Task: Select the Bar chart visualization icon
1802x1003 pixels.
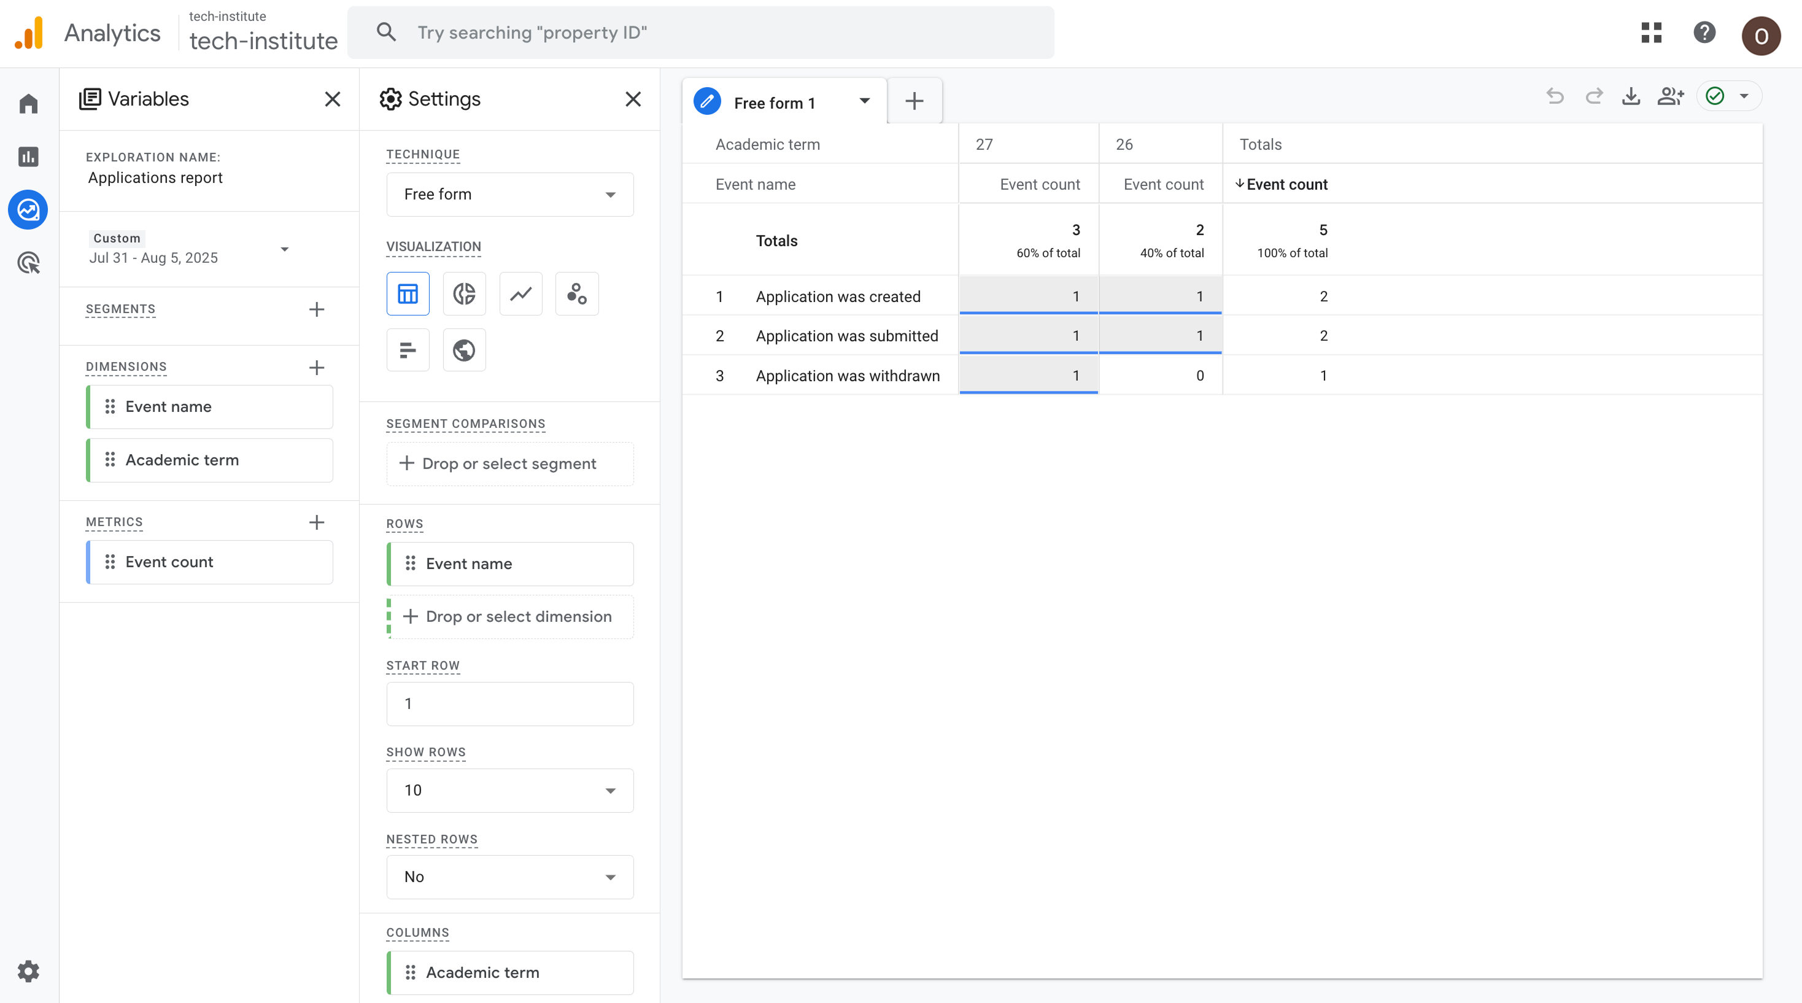Action: (x=408, y=350)
